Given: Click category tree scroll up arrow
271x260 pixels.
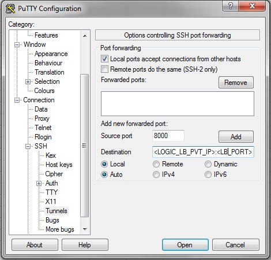Looking at the screenshot, I should [85, 36].
